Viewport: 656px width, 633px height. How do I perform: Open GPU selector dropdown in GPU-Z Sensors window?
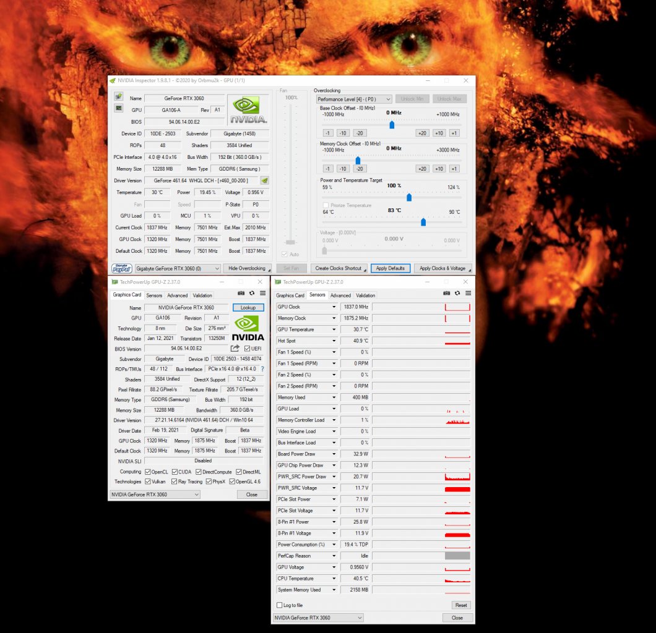[x=318, y=618]
